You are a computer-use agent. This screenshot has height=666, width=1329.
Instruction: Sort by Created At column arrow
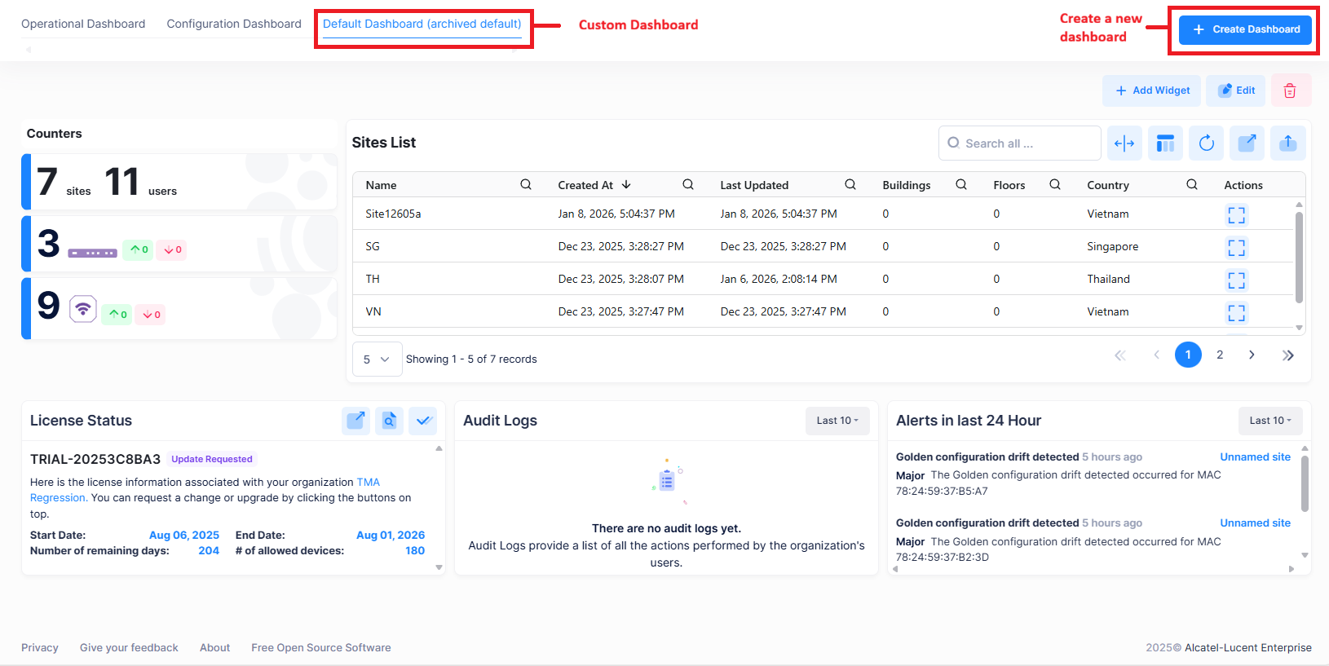(626, 185)
